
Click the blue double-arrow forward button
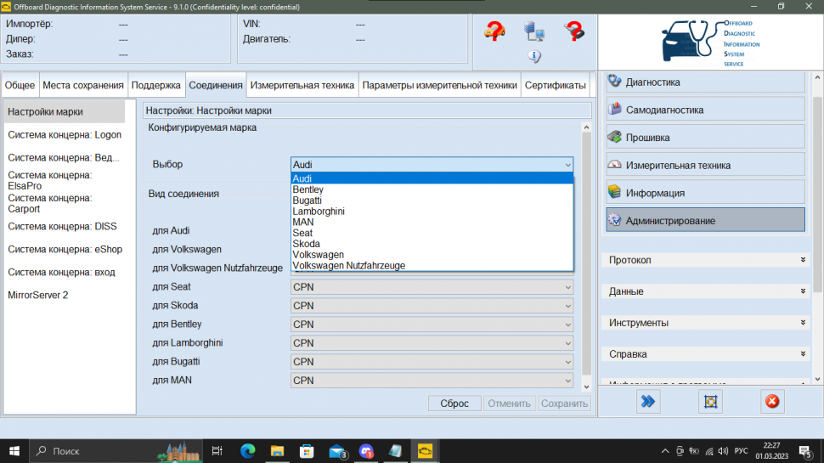(649, 402)
